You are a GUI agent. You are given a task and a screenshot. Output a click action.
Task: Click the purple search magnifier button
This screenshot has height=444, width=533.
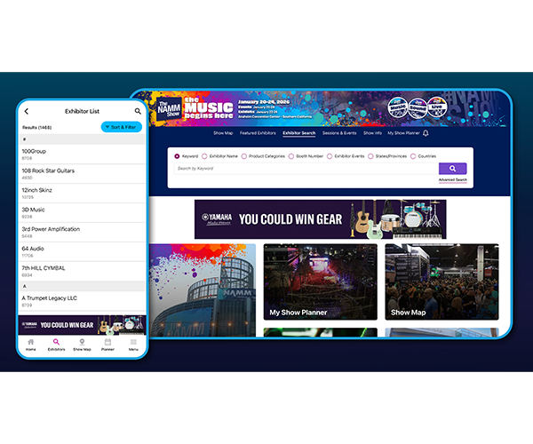coord(453,169)
